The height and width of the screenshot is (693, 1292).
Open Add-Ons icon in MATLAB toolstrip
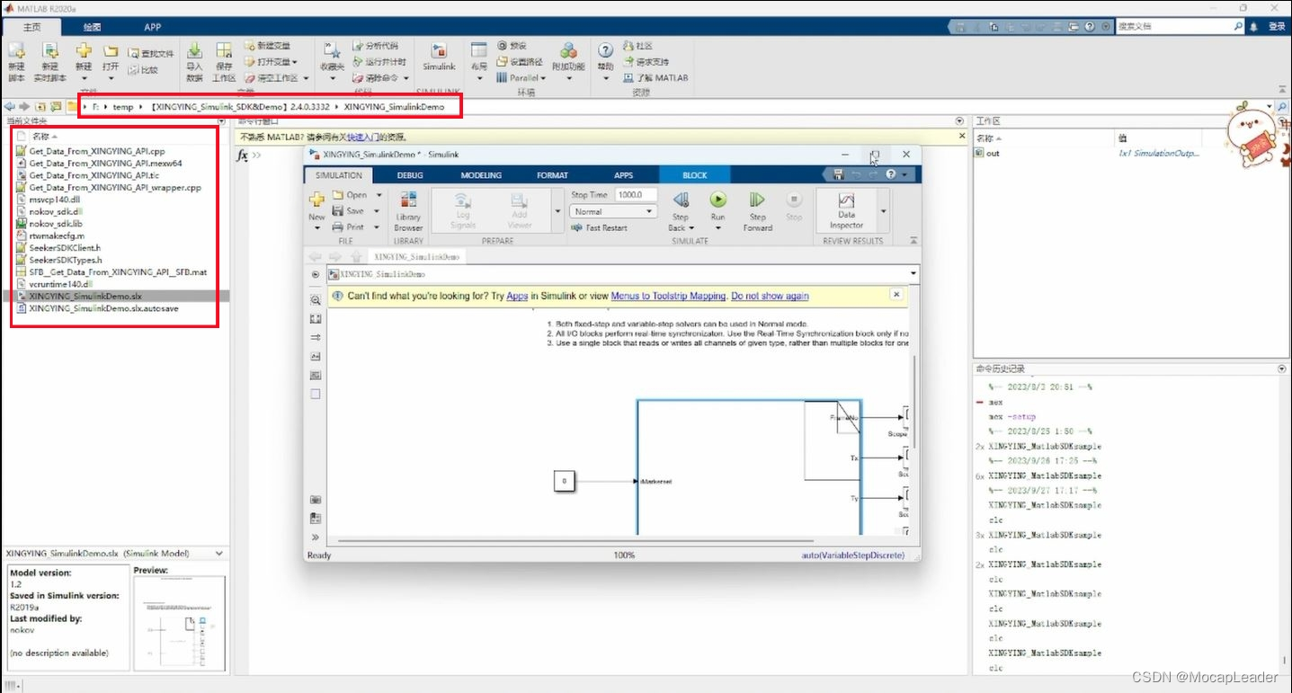[x=568, y=50]
